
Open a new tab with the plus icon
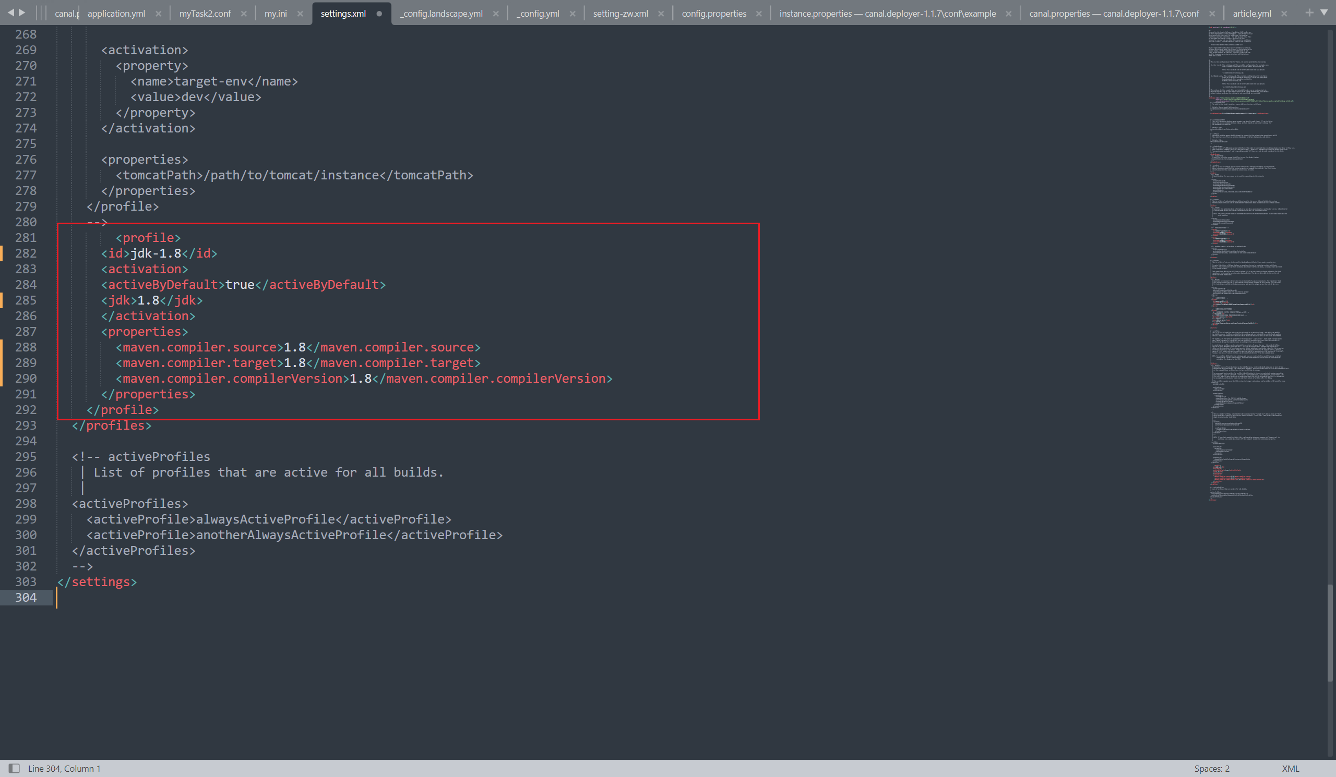coord(1309,13)
